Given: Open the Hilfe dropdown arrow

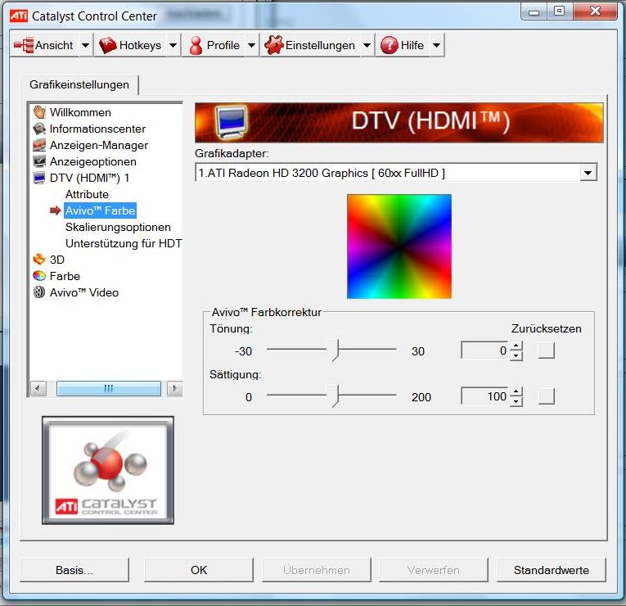Looking at the screenshot, I should (436, 46).
